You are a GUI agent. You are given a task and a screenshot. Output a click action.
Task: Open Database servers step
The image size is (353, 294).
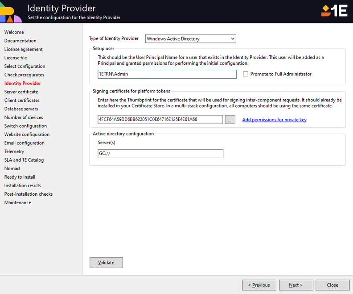pyautogui.click(x=21, y=109)
